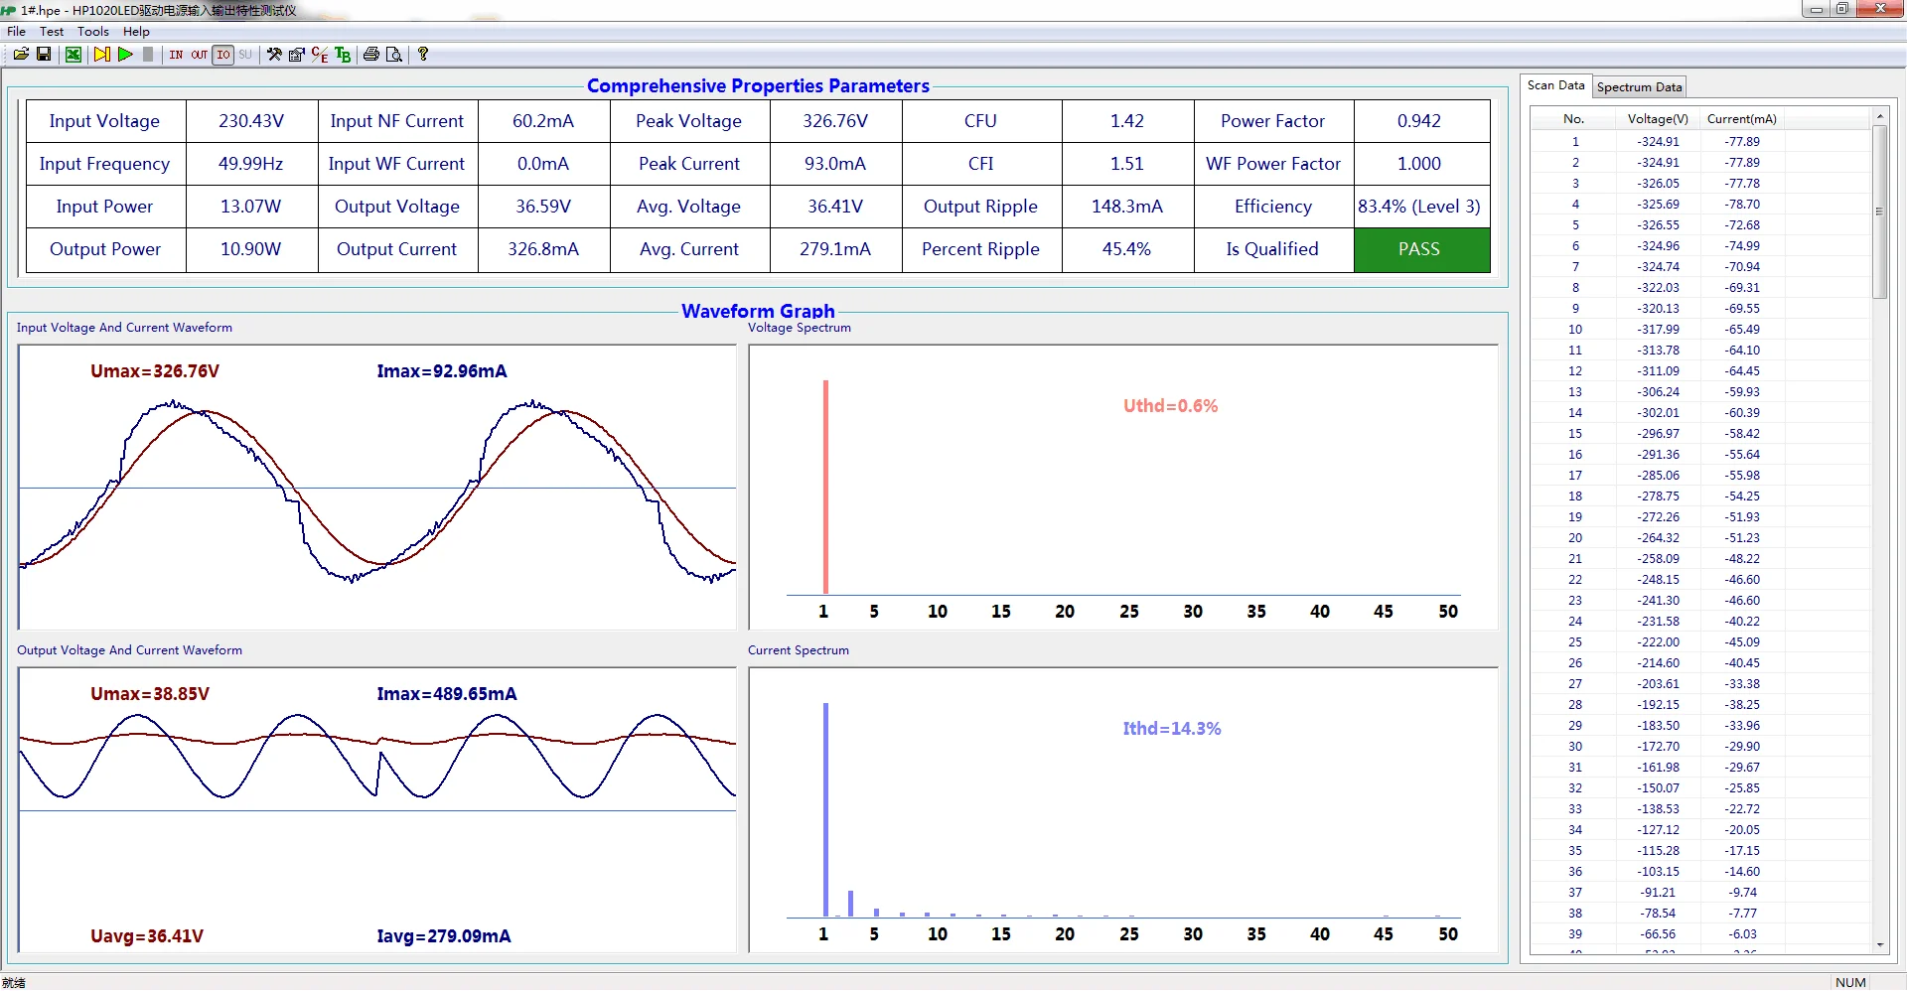Click the scan data vertical scrollbar thumb

point(1879,212)
